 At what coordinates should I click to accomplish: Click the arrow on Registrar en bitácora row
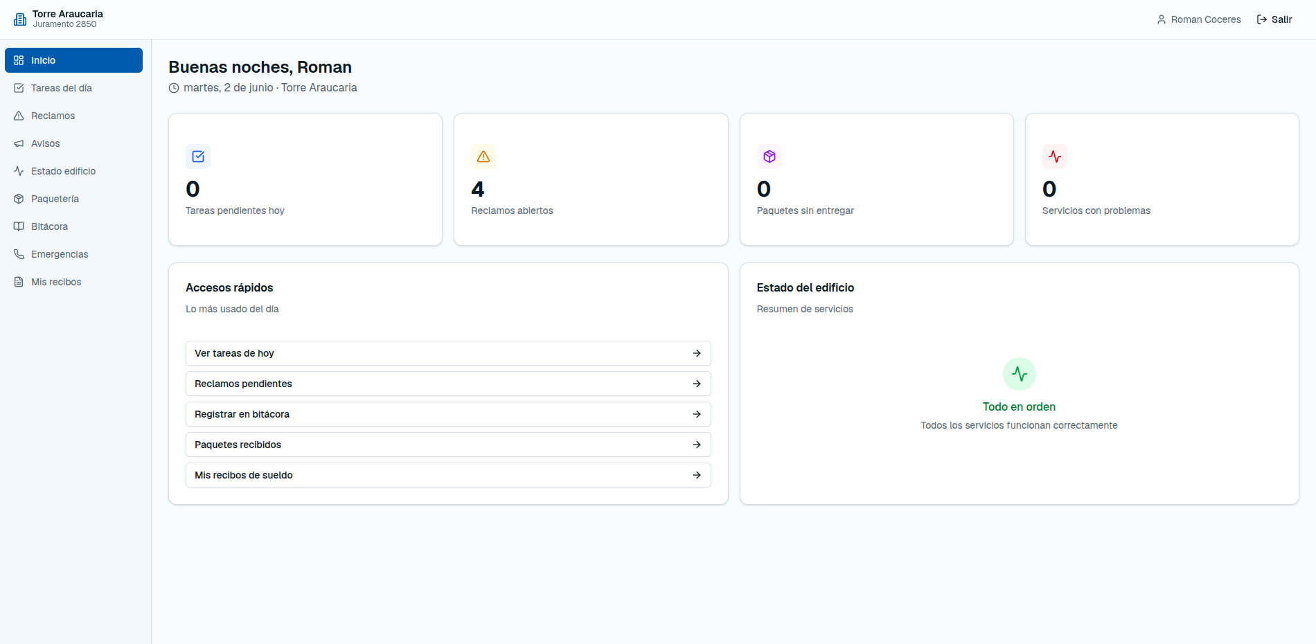coord(697,414)
